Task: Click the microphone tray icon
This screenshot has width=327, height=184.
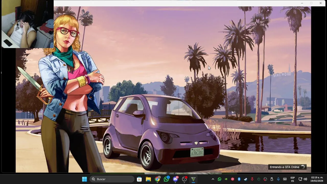Action: [x=278, y=179]
